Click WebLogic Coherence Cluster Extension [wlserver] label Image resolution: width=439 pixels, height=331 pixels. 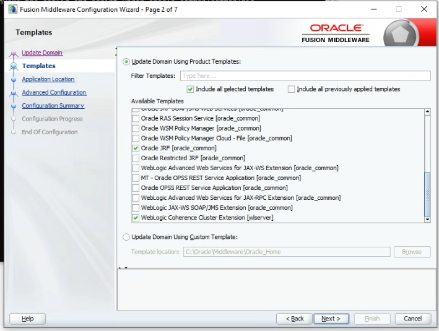click(x=207, y=218)
